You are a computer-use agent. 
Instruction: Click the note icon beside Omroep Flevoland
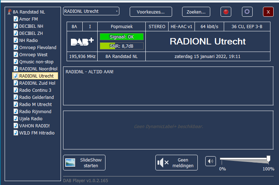[x=16, y=47]
